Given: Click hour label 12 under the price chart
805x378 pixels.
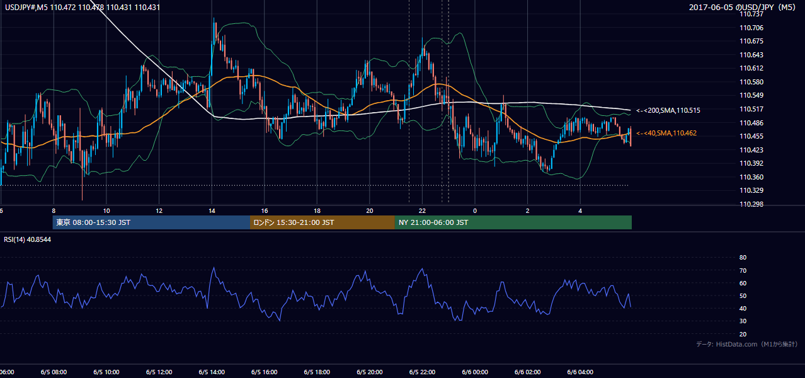Looking at the screenshot, I should coord(159,210).
